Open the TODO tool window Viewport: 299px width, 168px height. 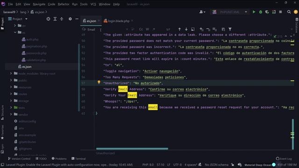point(41,159)
